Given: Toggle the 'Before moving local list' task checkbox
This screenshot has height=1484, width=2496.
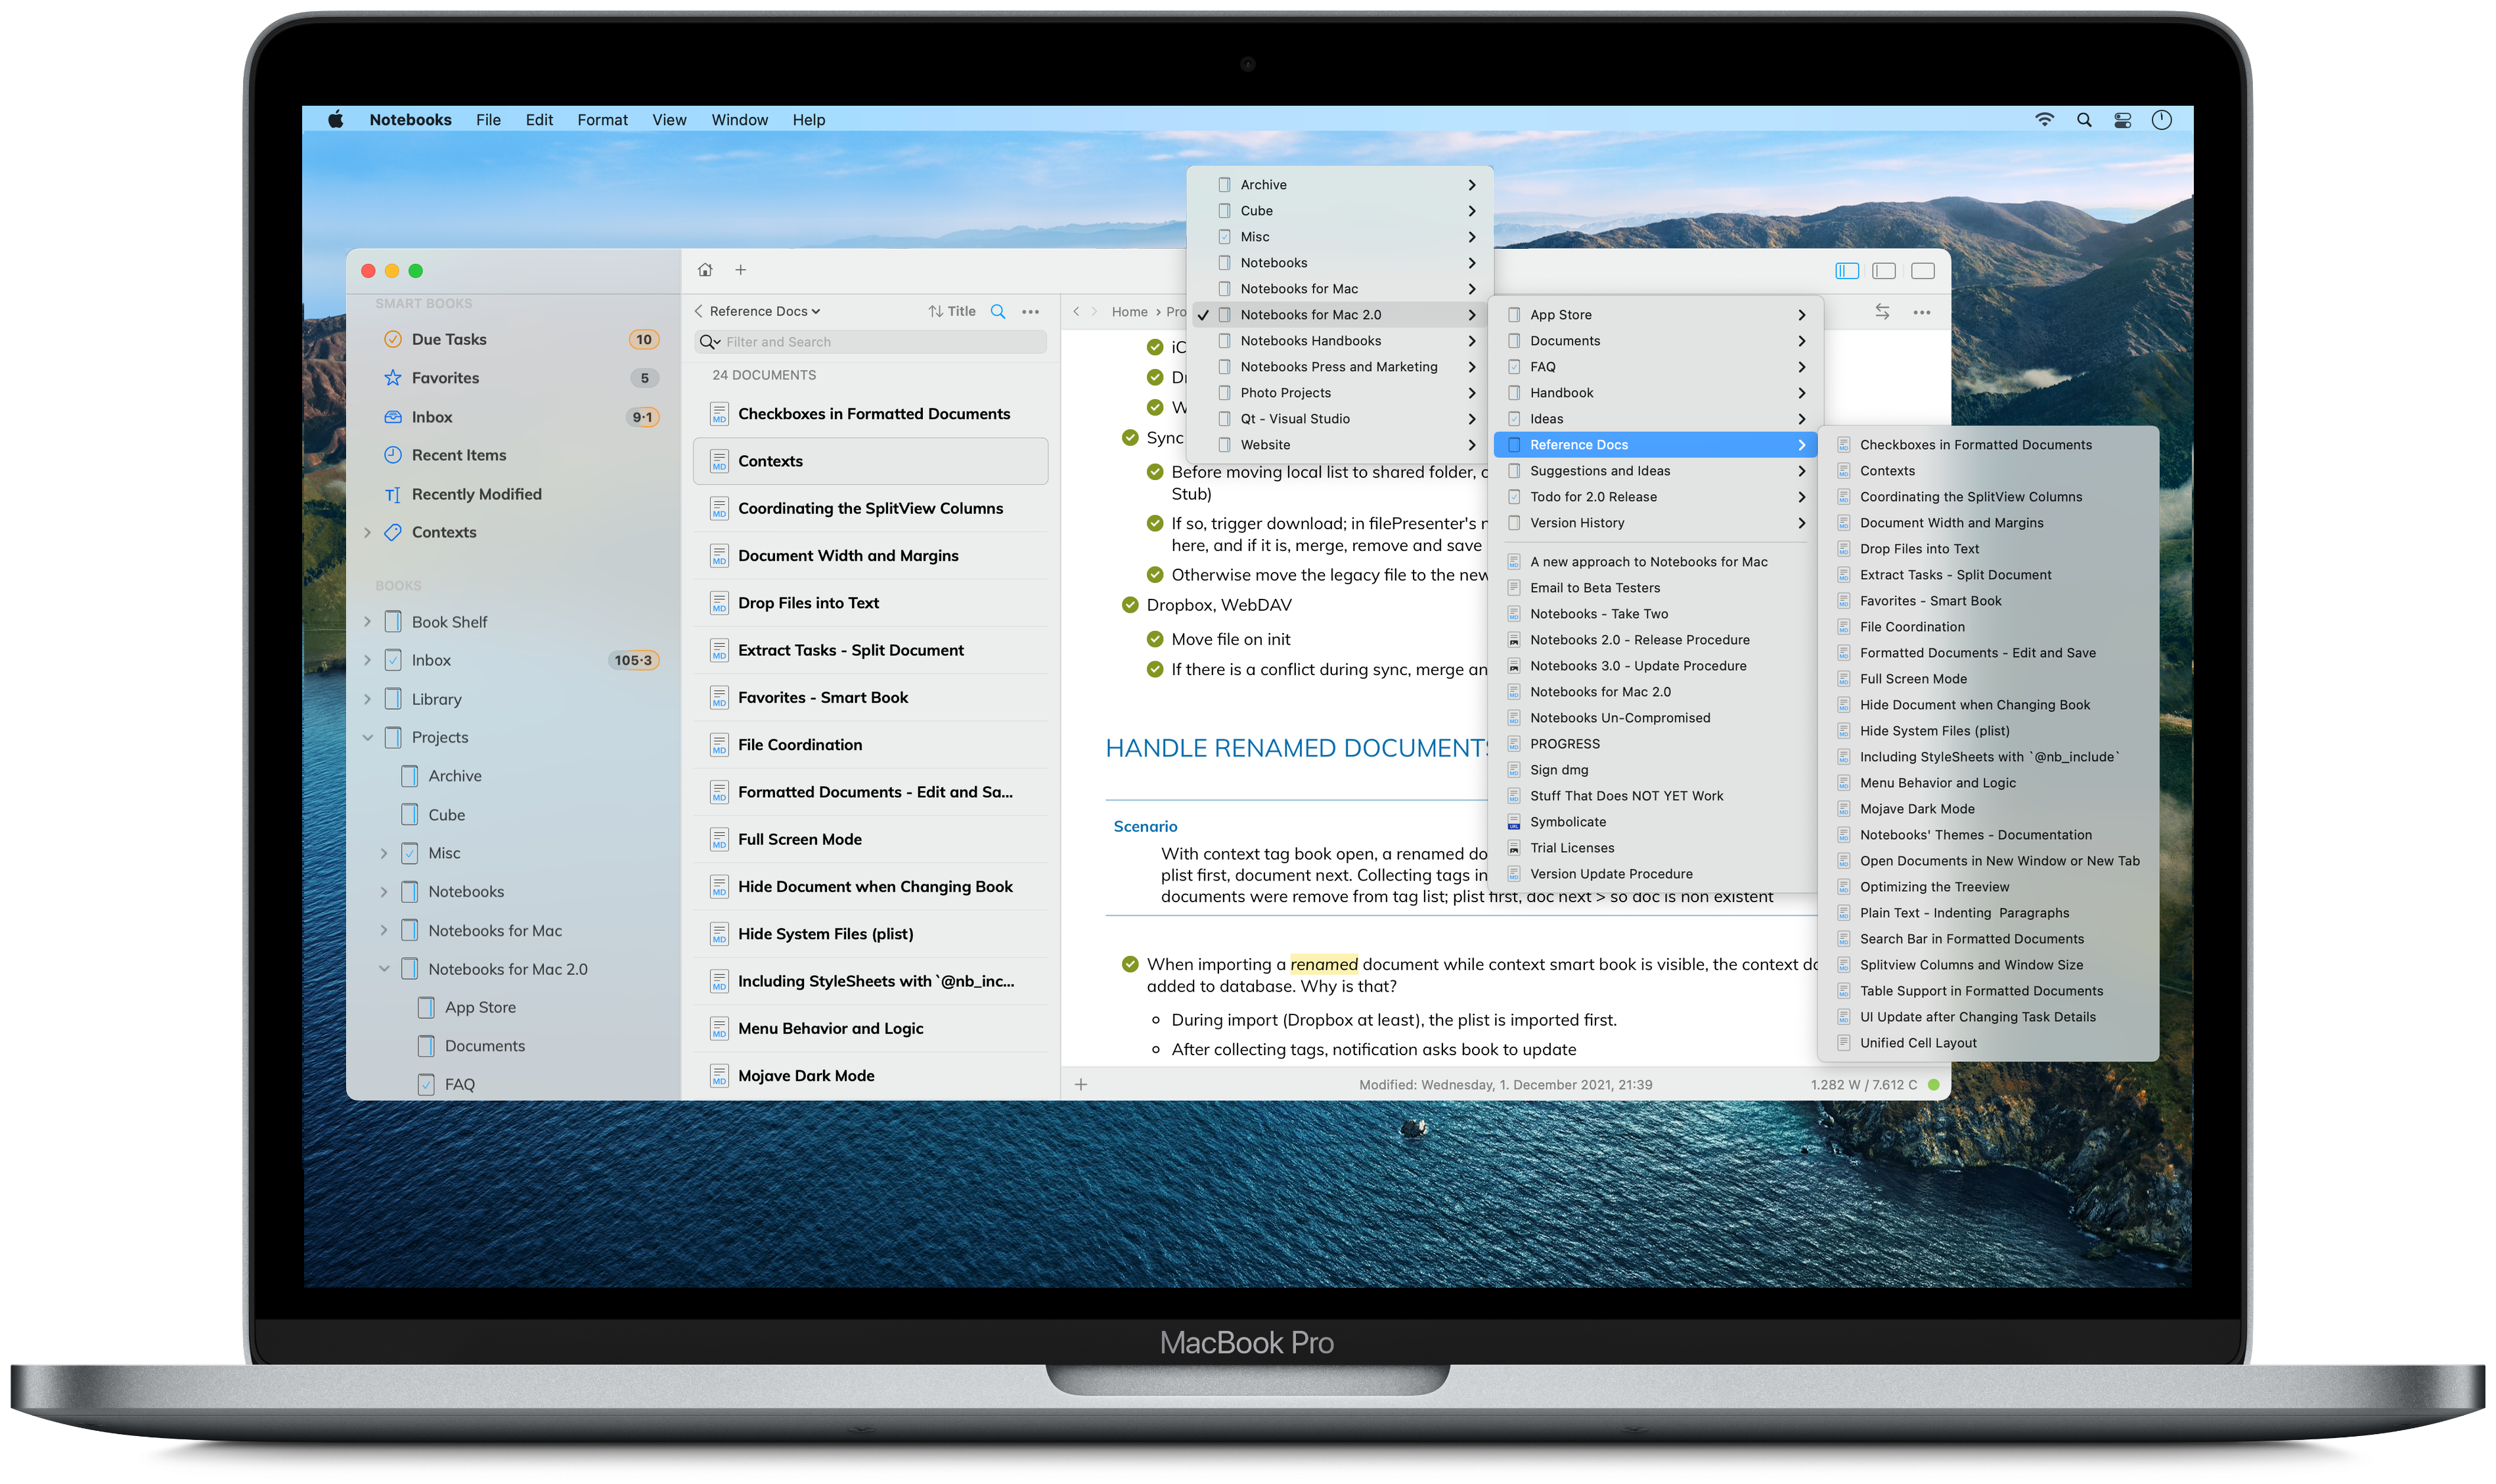Looking at the screenshot, I should coord(1155,472).
